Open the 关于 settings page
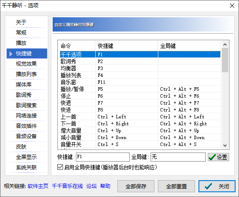239x197 pixels. coord(27,22)
